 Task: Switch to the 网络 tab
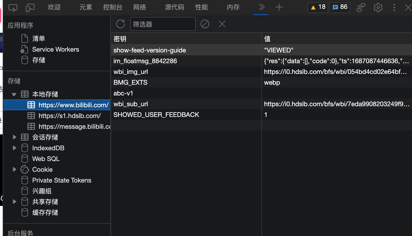pos(139,7)
